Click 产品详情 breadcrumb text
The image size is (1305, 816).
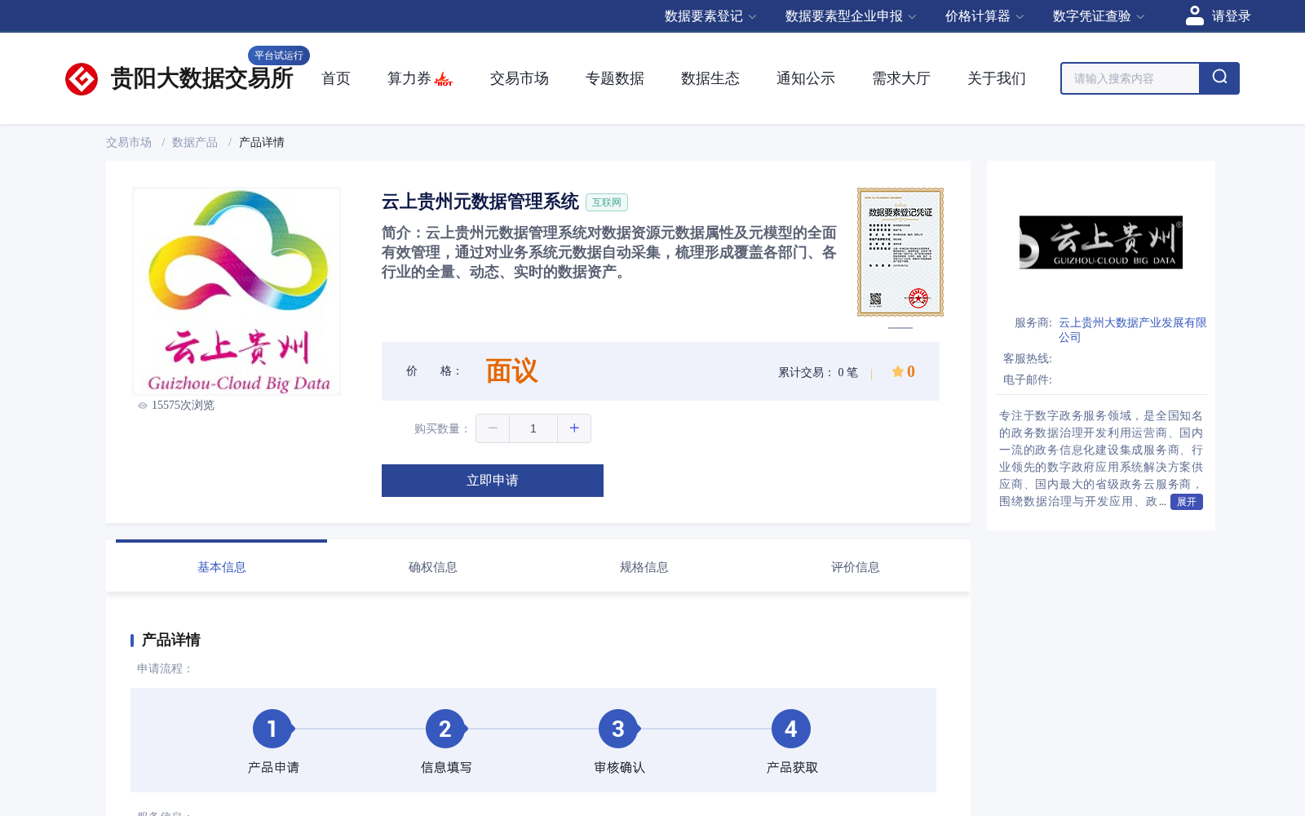[262, 142]
